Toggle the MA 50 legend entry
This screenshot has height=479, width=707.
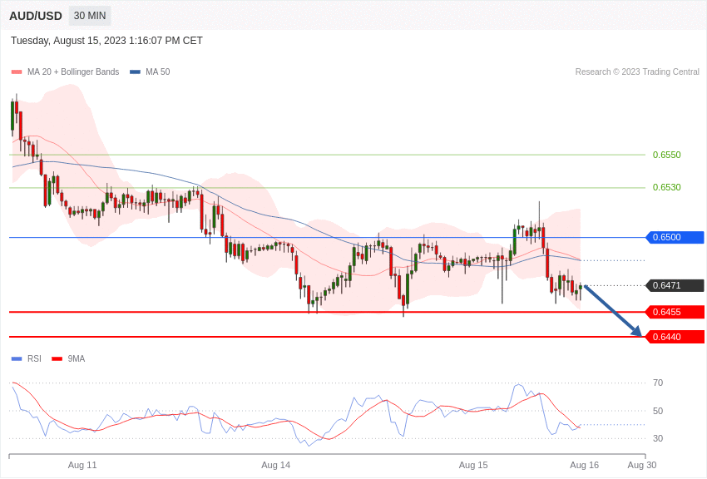pyautogui.click(x=150, y=72)
